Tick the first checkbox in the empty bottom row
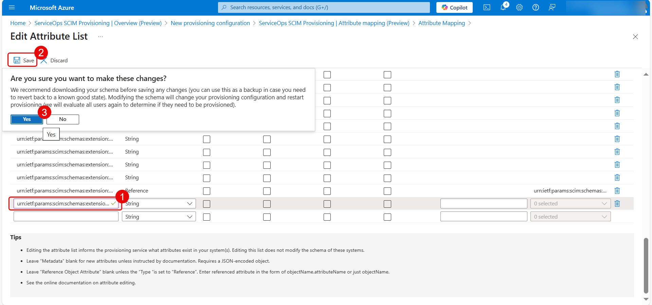The height and width of the screenshot is (305, 652). point(206,217)
